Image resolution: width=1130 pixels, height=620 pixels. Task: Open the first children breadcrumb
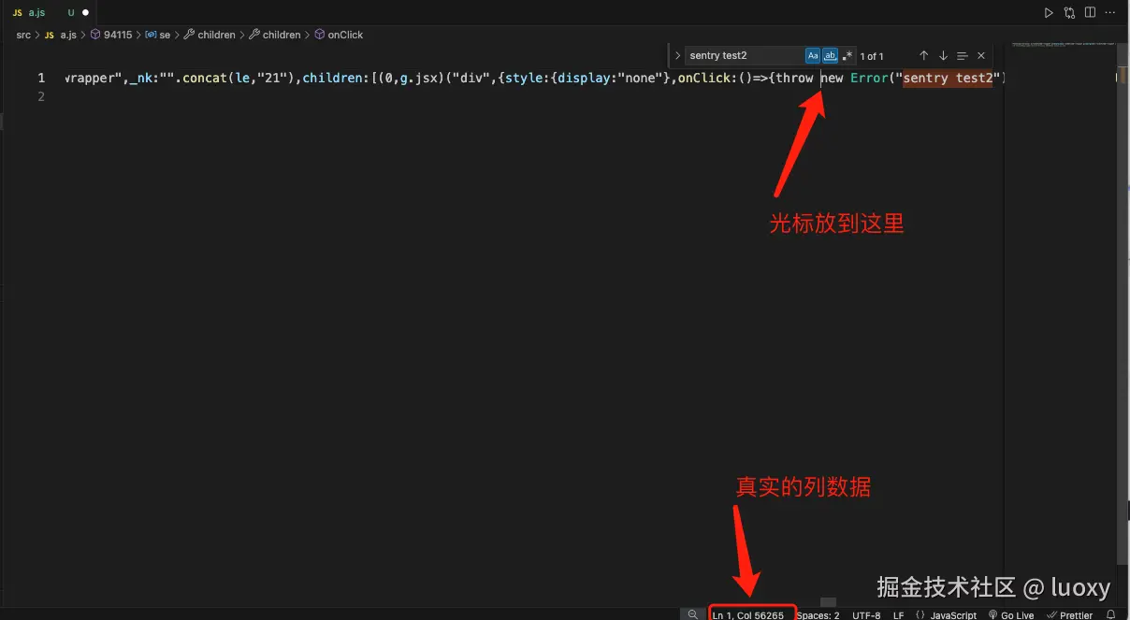click(x=210, y=35)
